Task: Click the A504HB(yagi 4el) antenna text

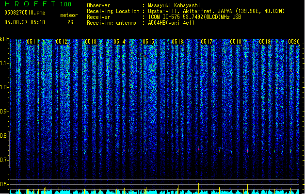Action: coord(171,23)
